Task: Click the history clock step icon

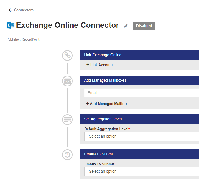Action: [68, 155]
